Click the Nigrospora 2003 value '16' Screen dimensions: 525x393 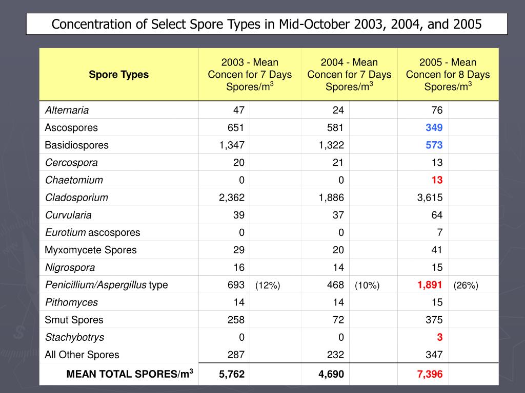(239, 267)
